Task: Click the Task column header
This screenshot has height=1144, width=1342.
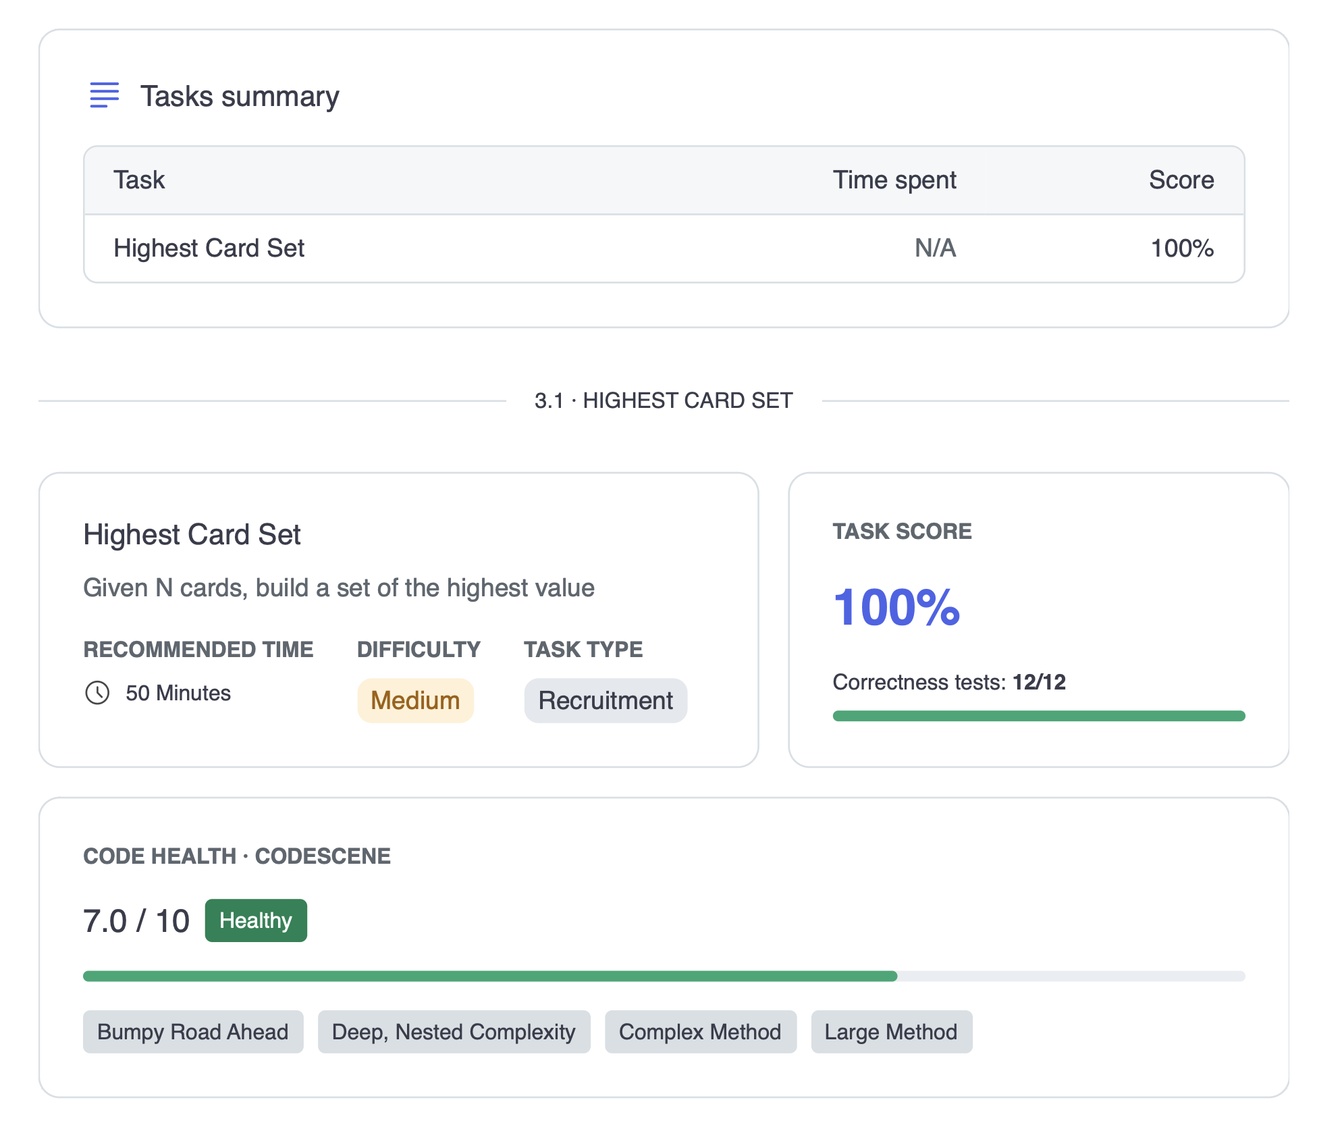Action: click(139, 180)
